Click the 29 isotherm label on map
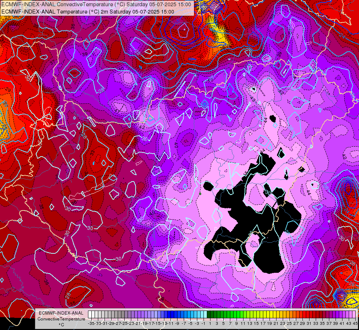Viewport: 359px width, 330px height. (x=8, y=90)
